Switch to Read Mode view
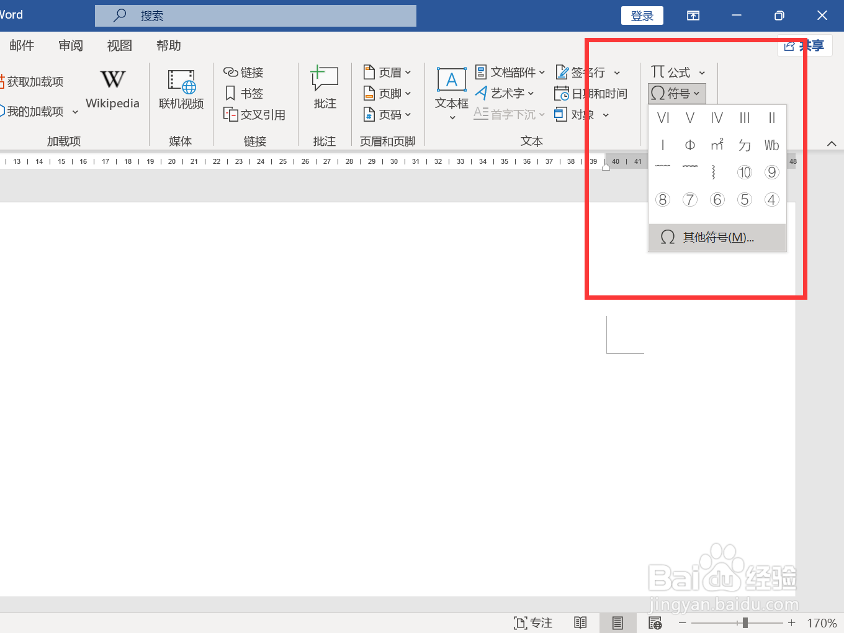Viewport: 844px width, 633px height. click(x=580, y=623)
